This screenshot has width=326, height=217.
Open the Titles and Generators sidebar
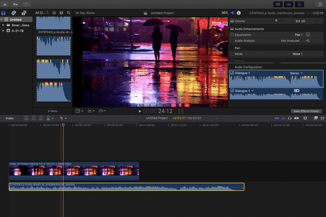24,13
